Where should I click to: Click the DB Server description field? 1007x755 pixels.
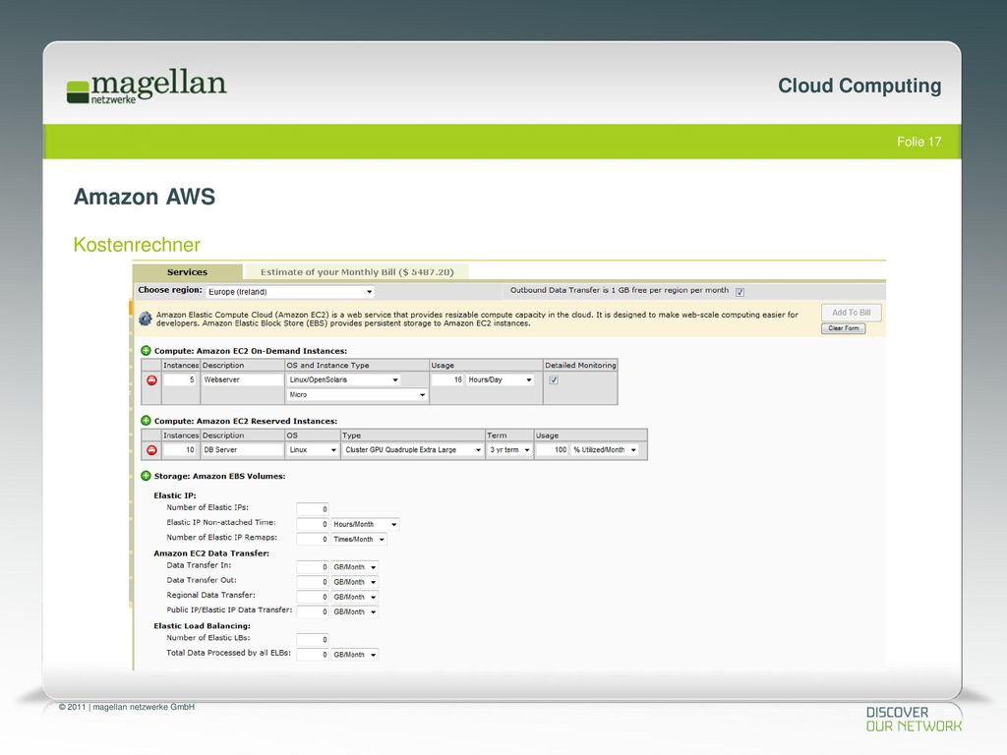tap(243, 450)
